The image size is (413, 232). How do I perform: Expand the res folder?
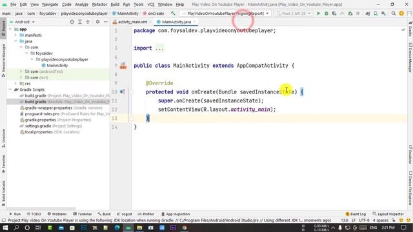coord(15,83)
